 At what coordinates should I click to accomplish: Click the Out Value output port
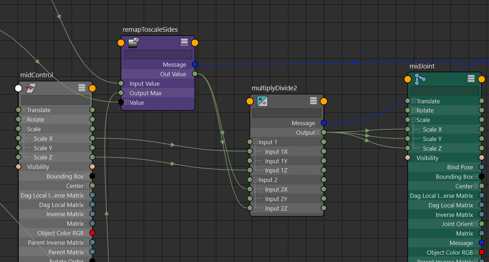(x=194, y=74)
